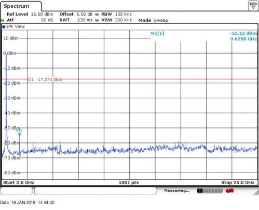Click the -55.12 dBm marker level readout

pos(243,33)
